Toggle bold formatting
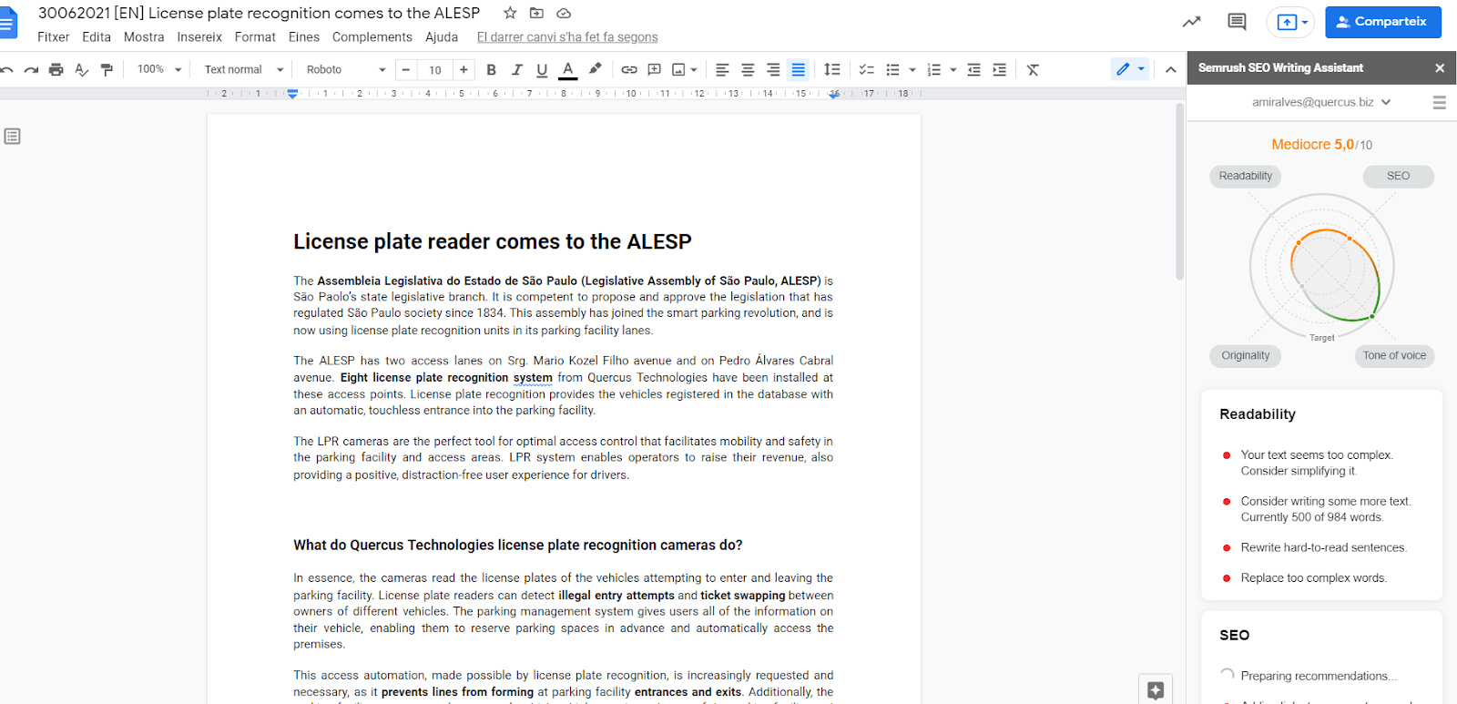The image size is (1457, 704). coord(492,69)
